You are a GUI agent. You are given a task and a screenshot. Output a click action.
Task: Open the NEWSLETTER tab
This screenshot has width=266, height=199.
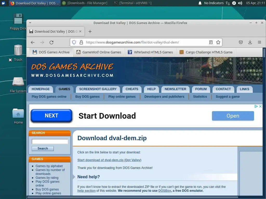(175, 89)
